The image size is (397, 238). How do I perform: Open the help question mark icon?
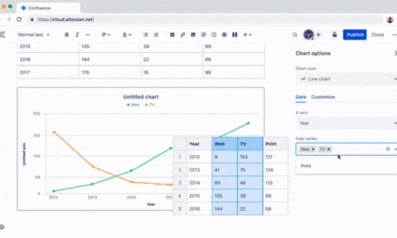pyautogui.click(x=1, y=227)
